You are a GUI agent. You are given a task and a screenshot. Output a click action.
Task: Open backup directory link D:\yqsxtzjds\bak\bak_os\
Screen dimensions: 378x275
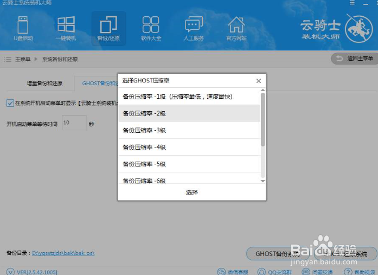click(63, 253)
